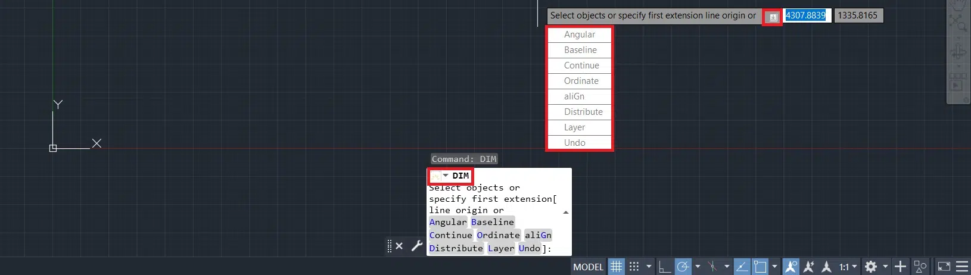Select Baseline in the dynamic options list
Viewport: 971px width, 275px height.
tap(579, 50)
